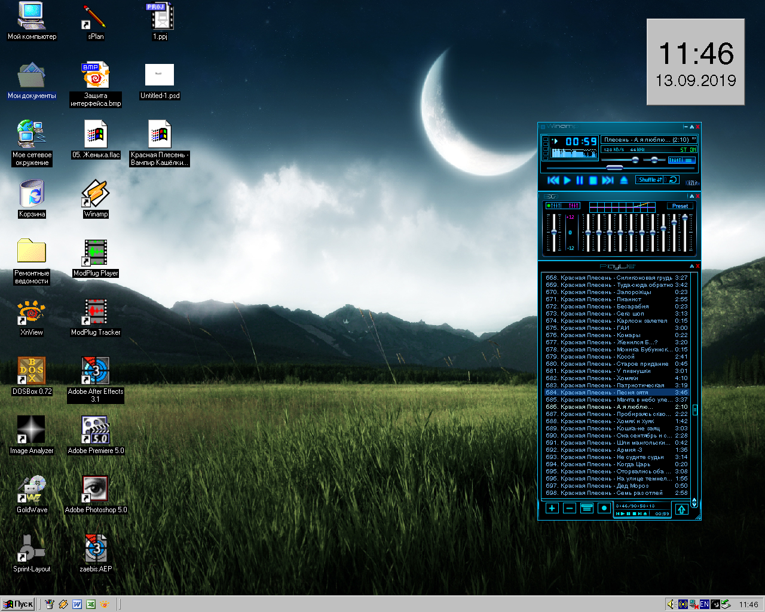Toggle repeat mode next to Shuffle
Viewport: 765px width, 612px height.
click(672, 179)
